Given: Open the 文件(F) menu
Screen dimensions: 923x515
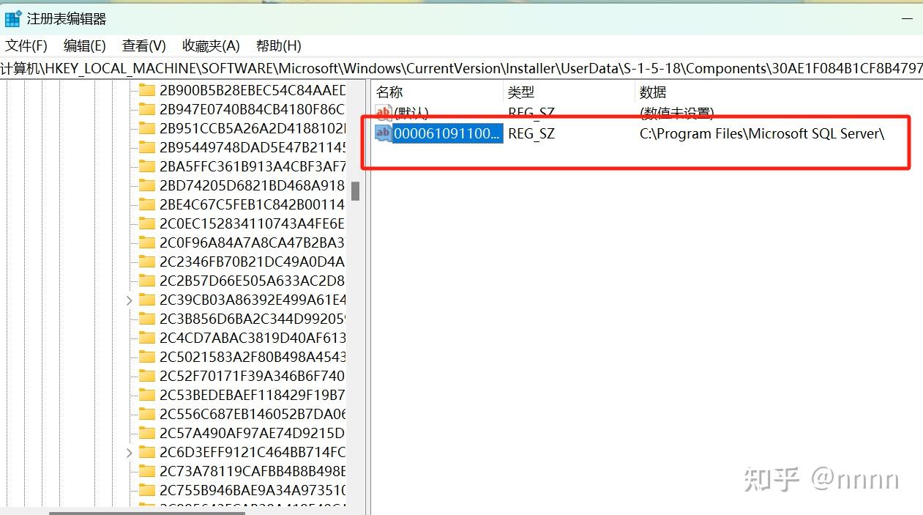Looking at the screenshot, I should point(26,45).
